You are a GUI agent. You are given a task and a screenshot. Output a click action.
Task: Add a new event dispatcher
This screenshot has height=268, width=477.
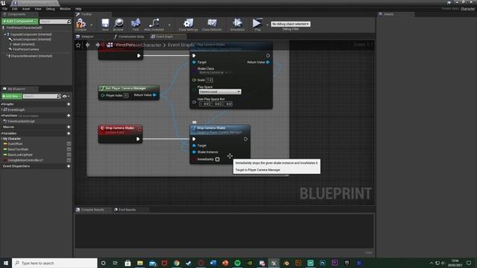69,166
